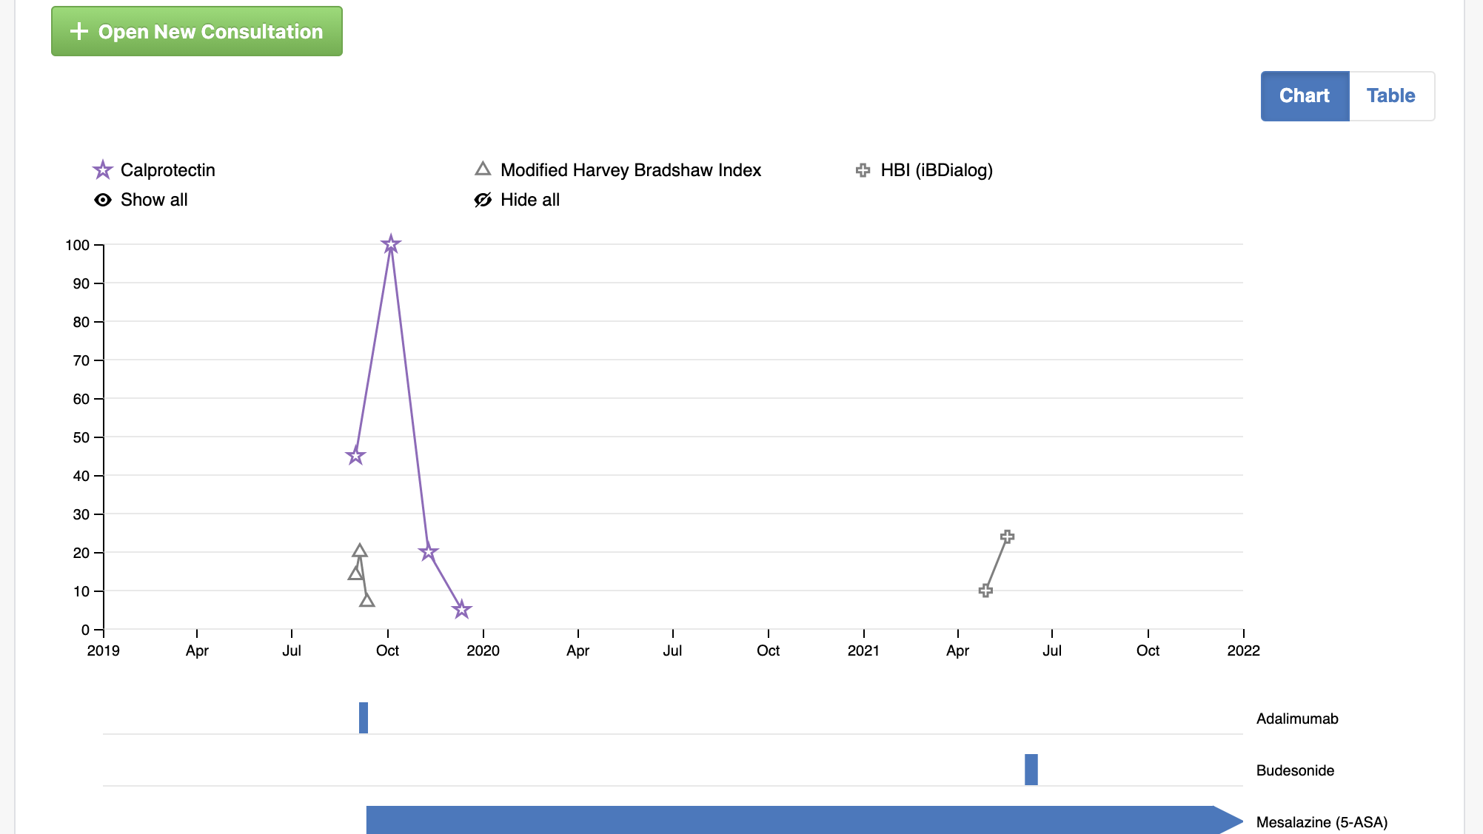Click the lowest Calprotectin star near 2020
1483x834 pixels.
pyautogui.click(x=461, y=610)
